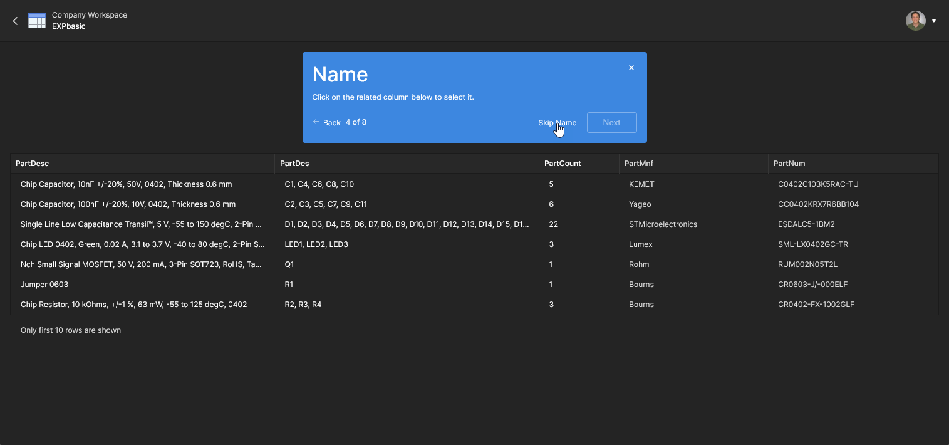
Task: Select the PartMnf column header
Action: click(x=638, y=164)
